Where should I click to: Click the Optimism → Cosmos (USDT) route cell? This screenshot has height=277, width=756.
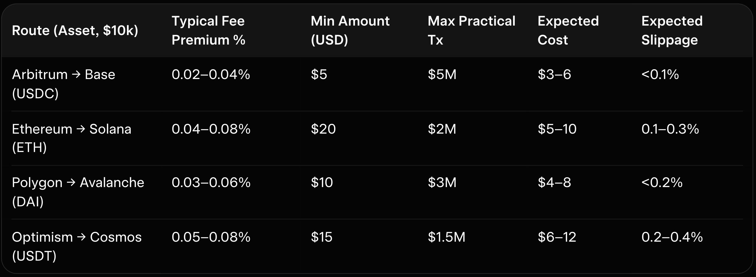pos(77,246)
